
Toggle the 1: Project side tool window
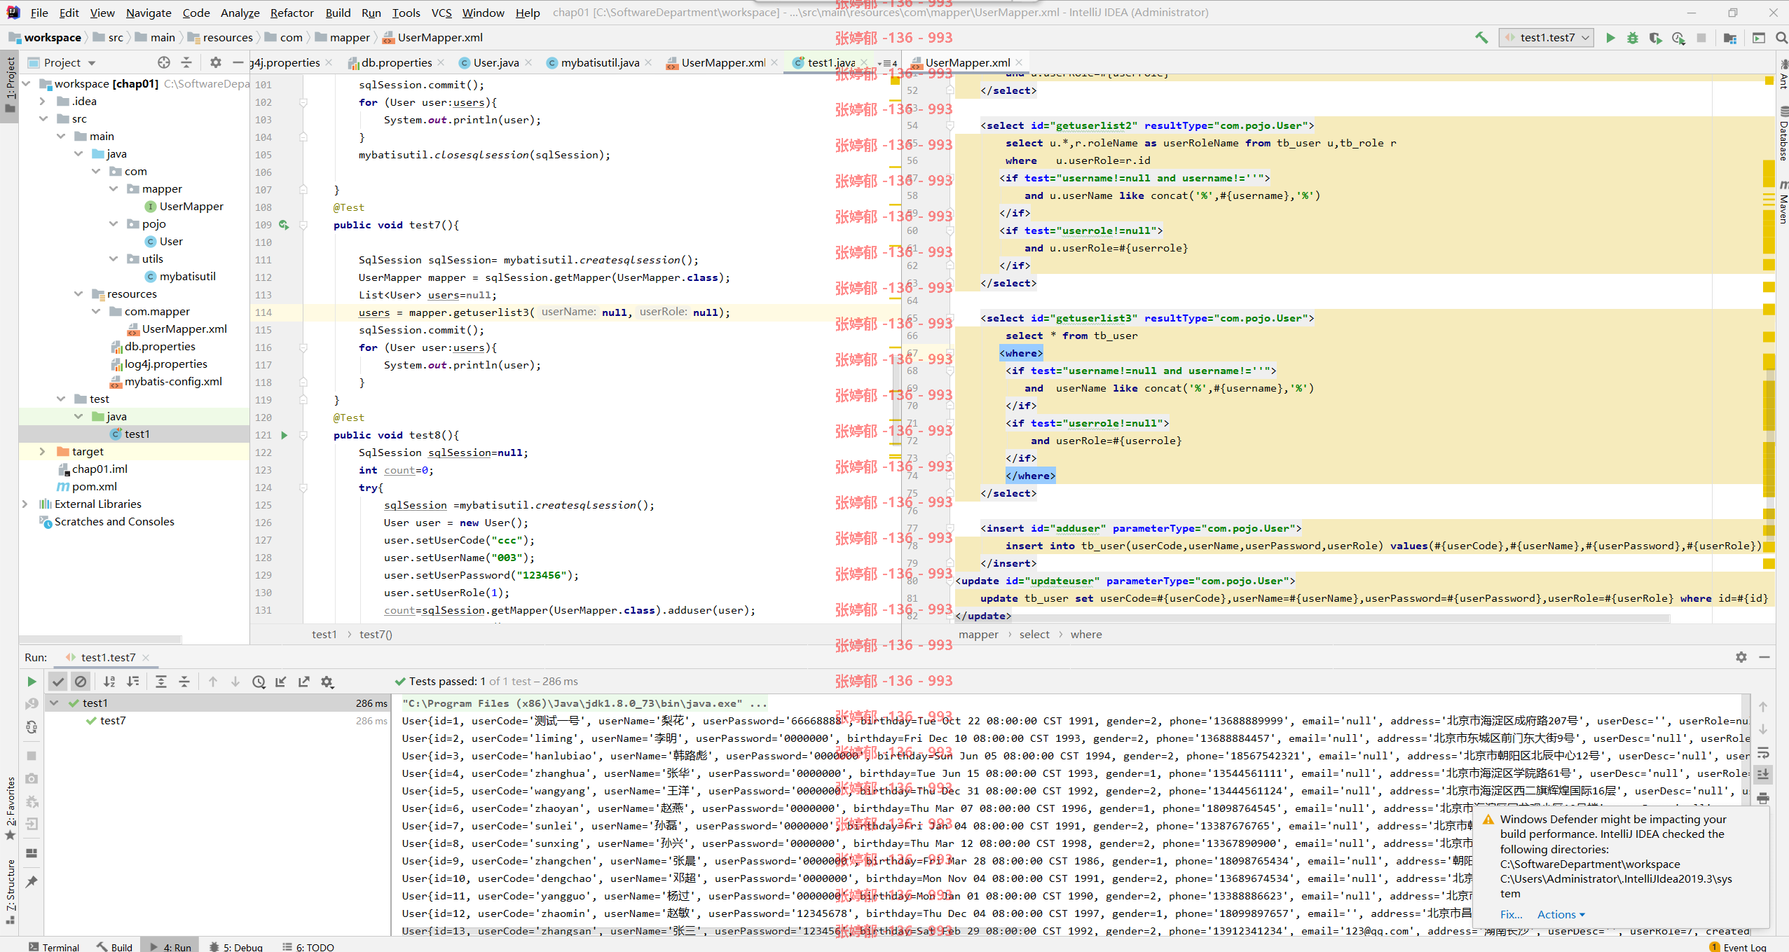coord(10,85)
